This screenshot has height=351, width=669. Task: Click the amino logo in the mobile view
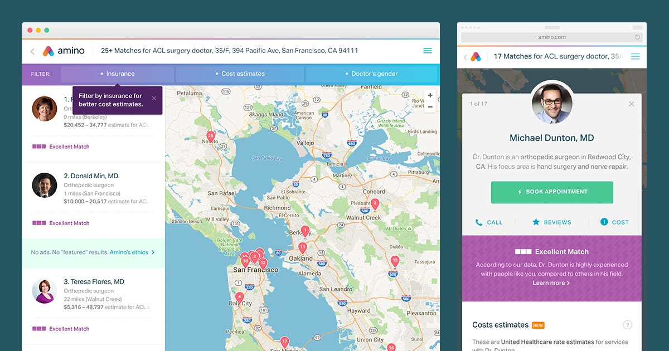pyautogui.click(x=476, y=57)
